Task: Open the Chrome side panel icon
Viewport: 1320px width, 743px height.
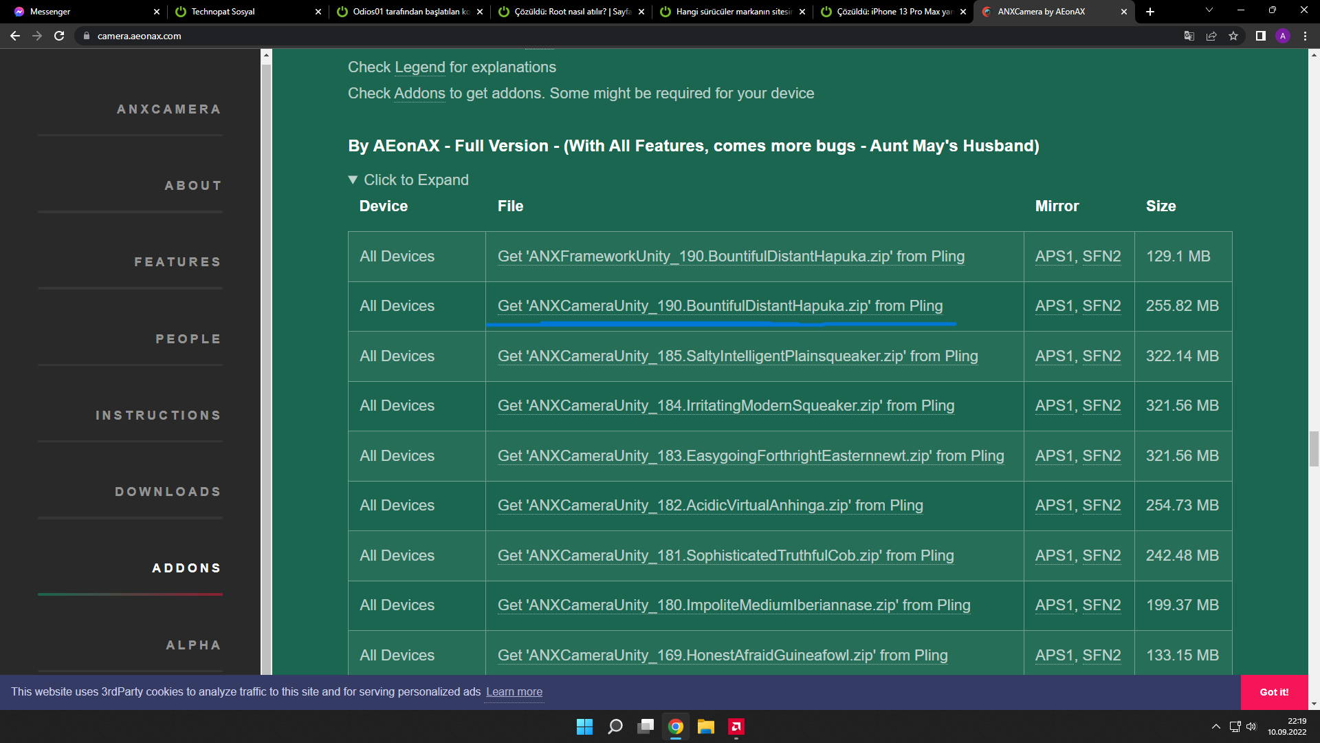Action: point(1260,36)
